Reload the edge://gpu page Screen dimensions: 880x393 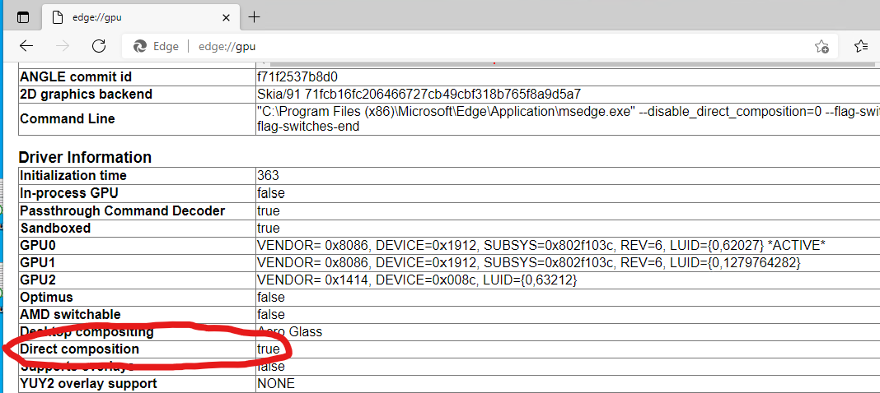(100, 46)
